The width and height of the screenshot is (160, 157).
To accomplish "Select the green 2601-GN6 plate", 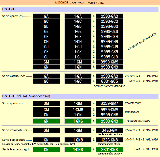I will (x=109, y=150).
